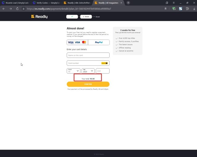Open the Month dropdown
Viewport: 197px width, 157px height.
click(74, 71)
